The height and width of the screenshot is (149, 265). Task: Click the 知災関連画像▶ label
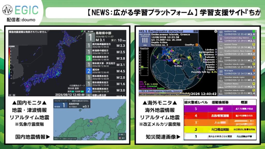click(x=163, y=137)
